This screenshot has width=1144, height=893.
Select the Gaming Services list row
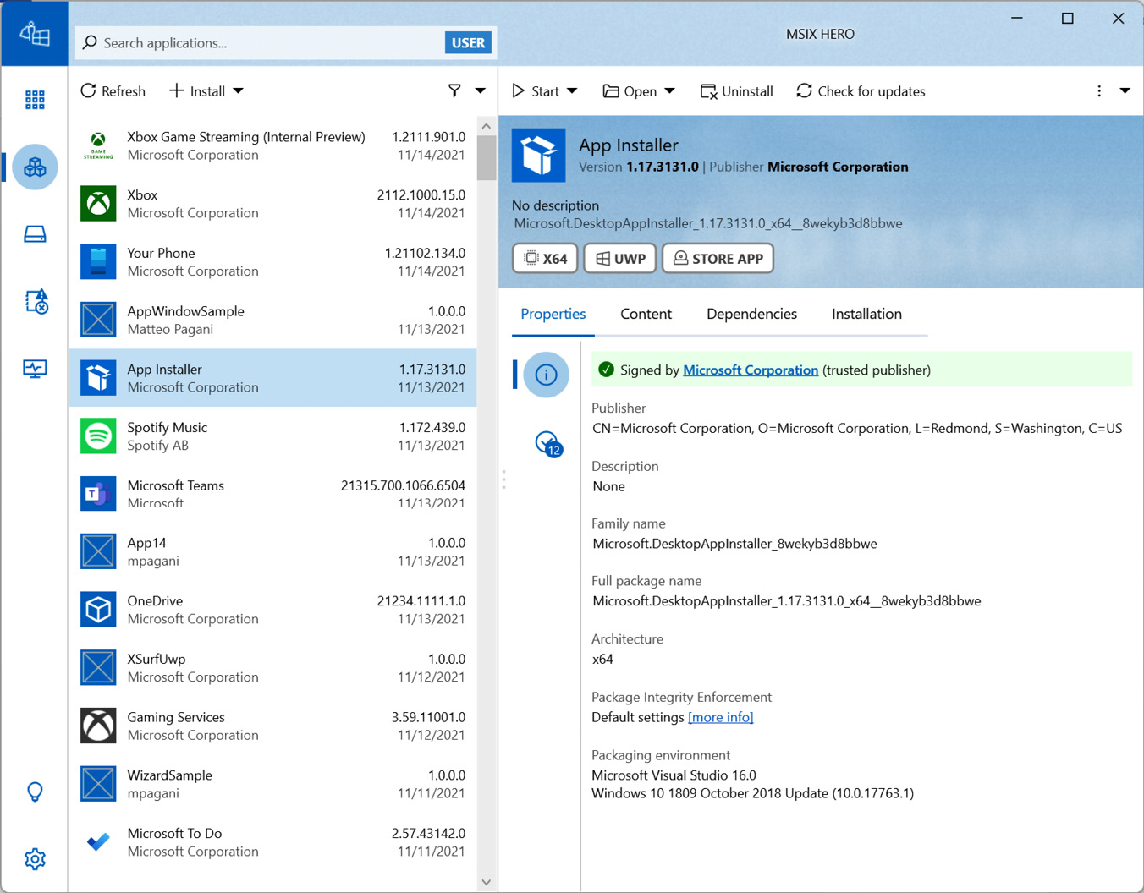tap(272, 726)
